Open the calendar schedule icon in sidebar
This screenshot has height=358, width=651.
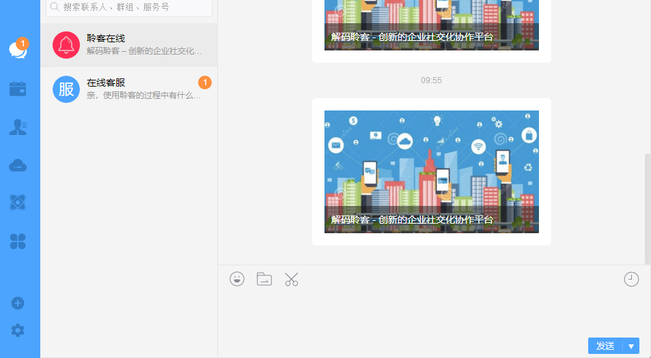[18, 89]
